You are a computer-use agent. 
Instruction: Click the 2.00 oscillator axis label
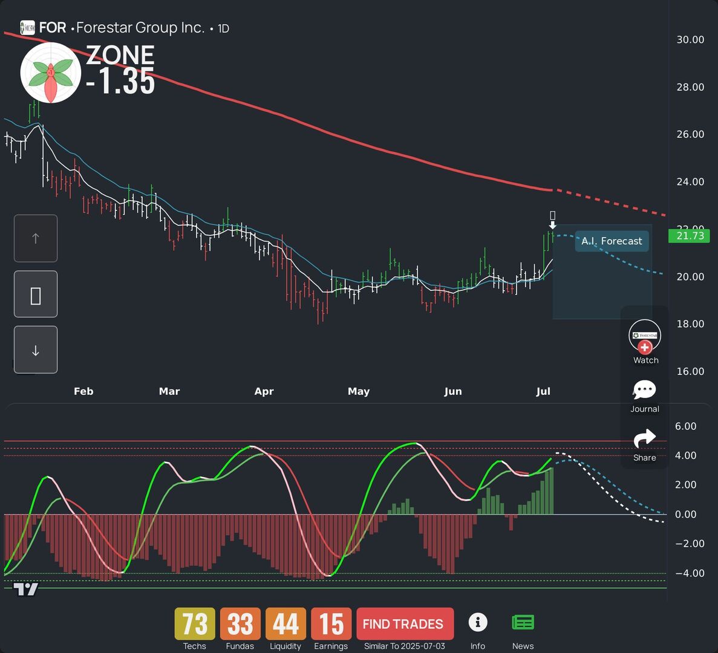[x=685, y=484]
